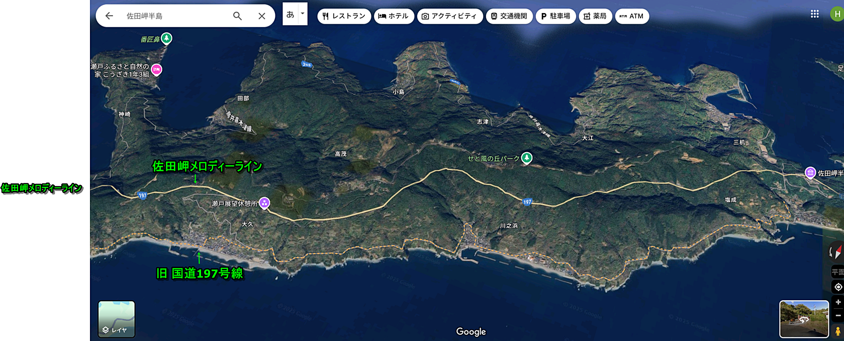Open the レイヤ layers switcher

(x=116, y=319)
